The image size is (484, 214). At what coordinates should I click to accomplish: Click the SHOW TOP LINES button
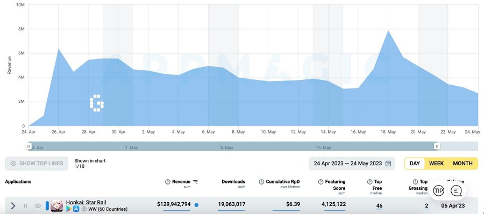37,164
